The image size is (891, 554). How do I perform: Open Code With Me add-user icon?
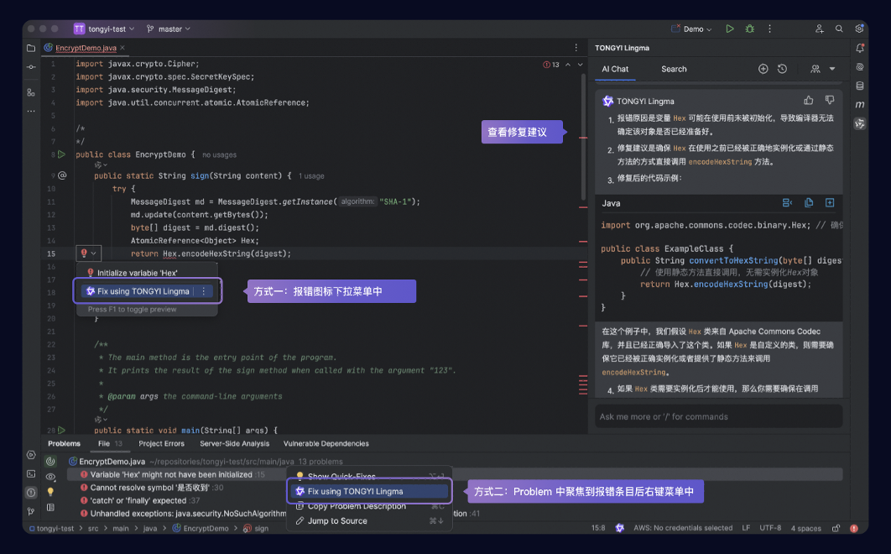(819, 29)
